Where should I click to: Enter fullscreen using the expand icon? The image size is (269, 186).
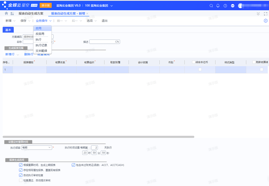point(265,14)
